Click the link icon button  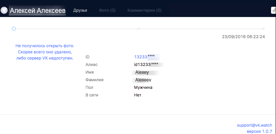point(274,10)
